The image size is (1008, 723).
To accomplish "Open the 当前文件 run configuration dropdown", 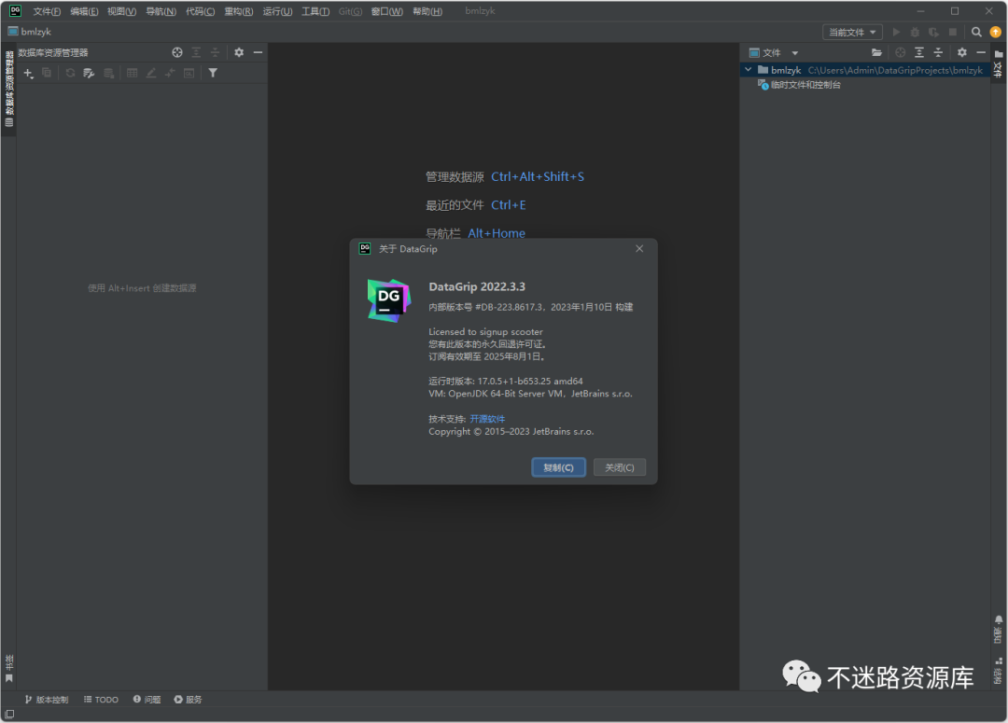I will [x=852, y=32].
